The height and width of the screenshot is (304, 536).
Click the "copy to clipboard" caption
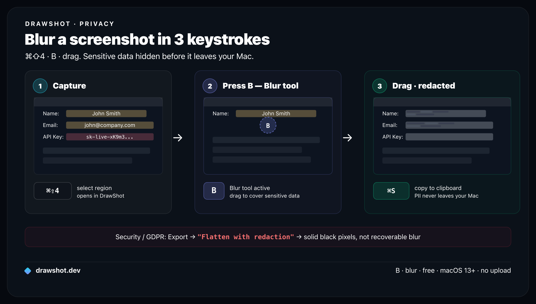[438, 188]
